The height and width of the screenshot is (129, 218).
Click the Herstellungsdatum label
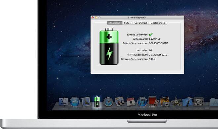pos(137,55)
